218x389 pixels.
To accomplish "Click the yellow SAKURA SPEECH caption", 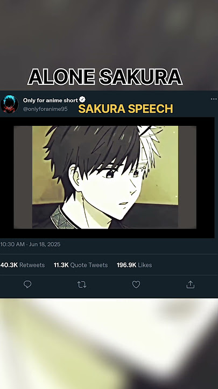I will tap(125, 109).
